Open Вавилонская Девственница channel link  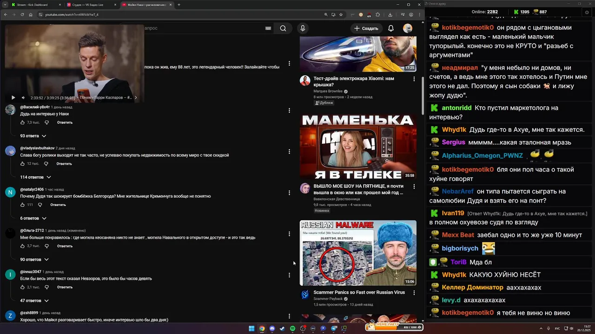click(x=337, y=199)
